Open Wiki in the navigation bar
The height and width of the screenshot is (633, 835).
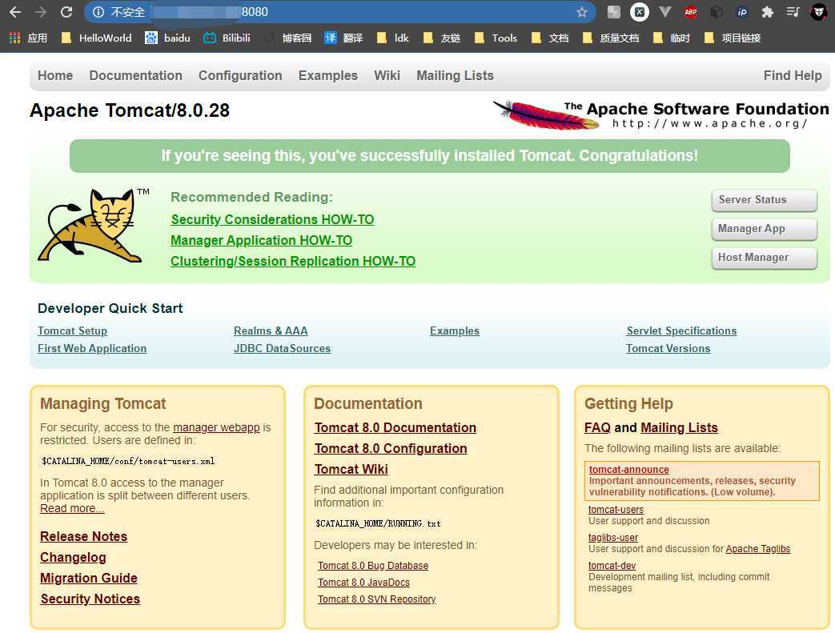387,75
